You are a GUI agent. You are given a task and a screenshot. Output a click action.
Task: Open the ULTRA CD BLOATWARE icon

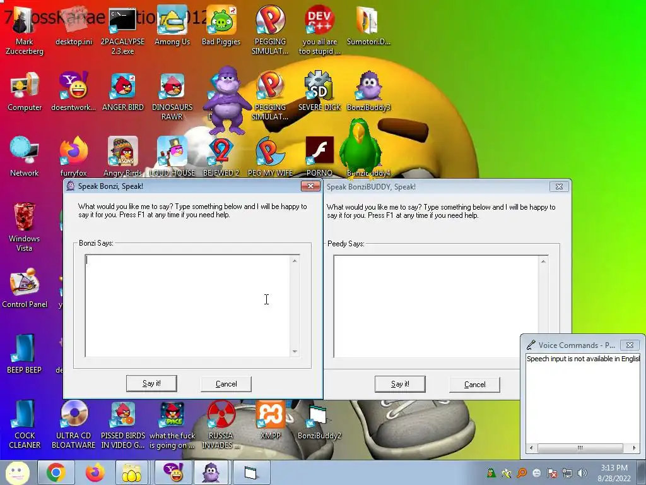tap(74, 425)
